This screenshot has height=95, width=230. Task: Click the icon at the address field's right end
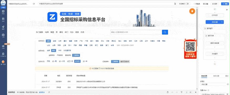point(175,4)
